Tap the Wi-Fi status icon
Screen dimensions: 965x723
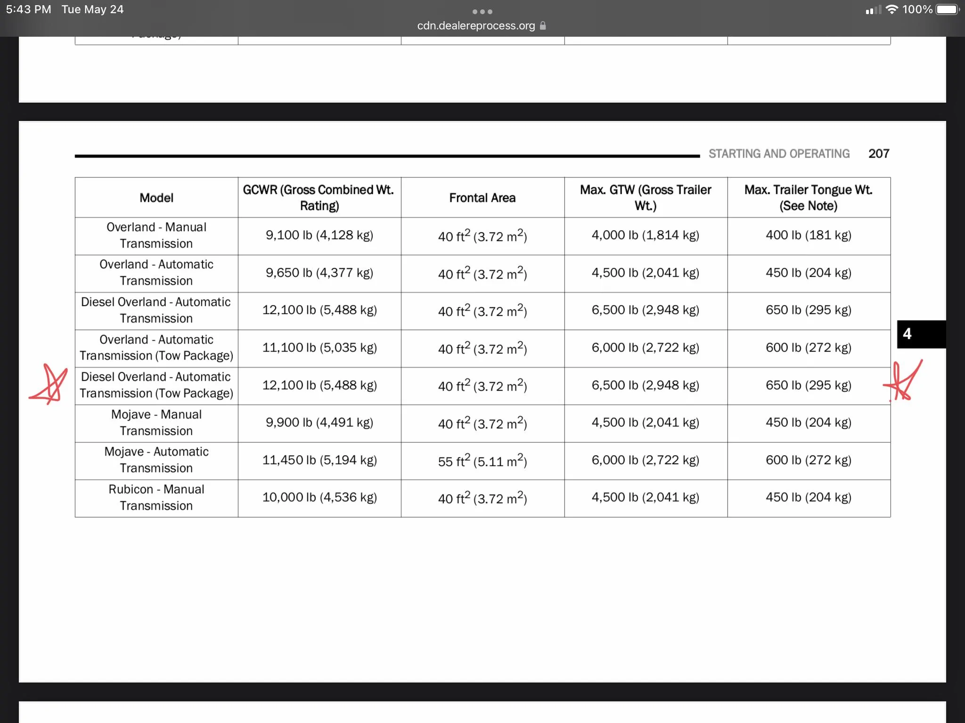891,9
